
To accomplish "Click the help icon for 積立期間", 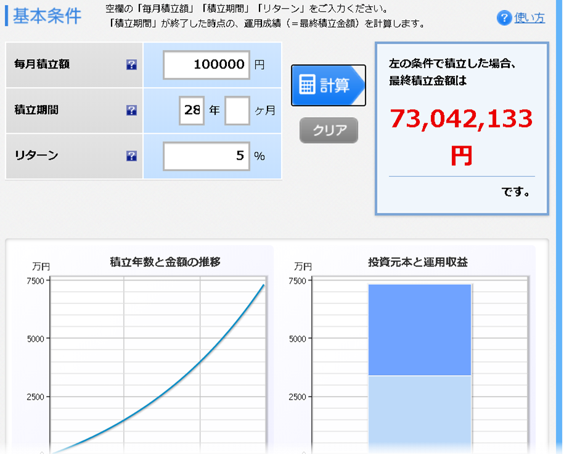I will 131,110.
